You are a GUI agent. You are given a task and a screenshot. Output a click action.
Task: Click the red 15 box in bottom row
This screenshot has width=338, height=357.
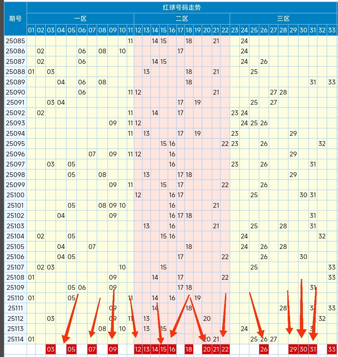[163, 349]
